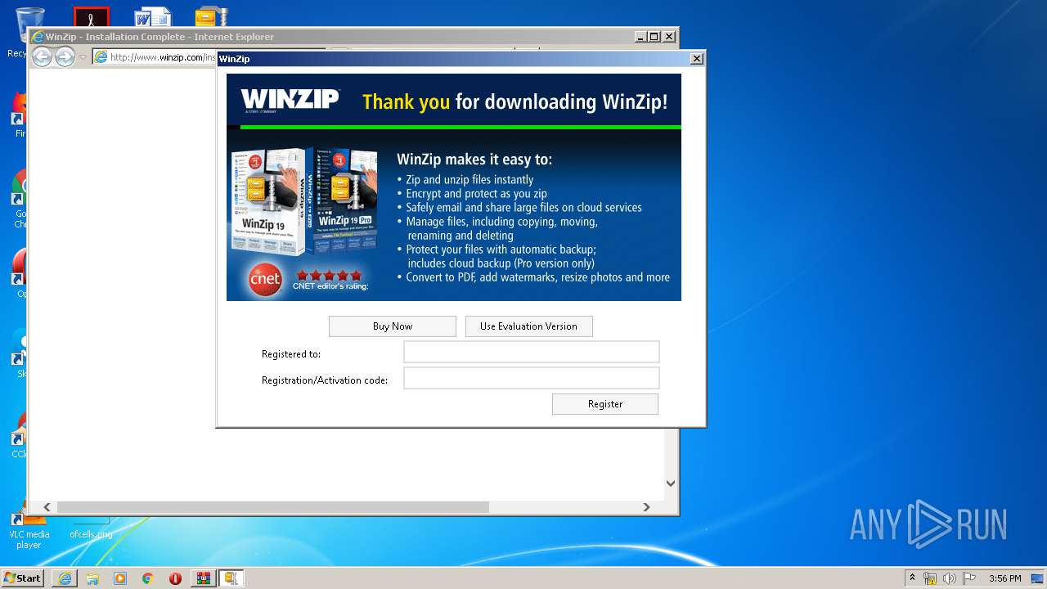Click Internet Explorer vertical scroll down arrow

click(x=671, y=483)
